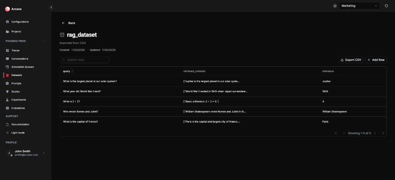Click the Experiments flask icon
This screenshot has height=180, width=395.
[x=7, y=100]
